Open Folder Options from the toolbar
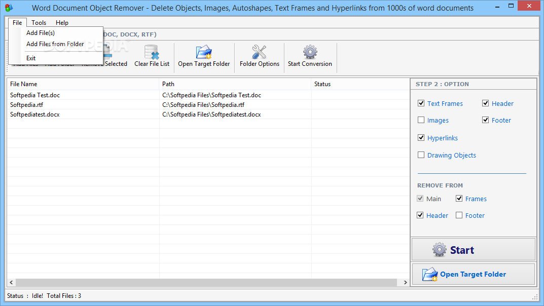The width and height of the screenshot is (544, 306). (259, 56)
